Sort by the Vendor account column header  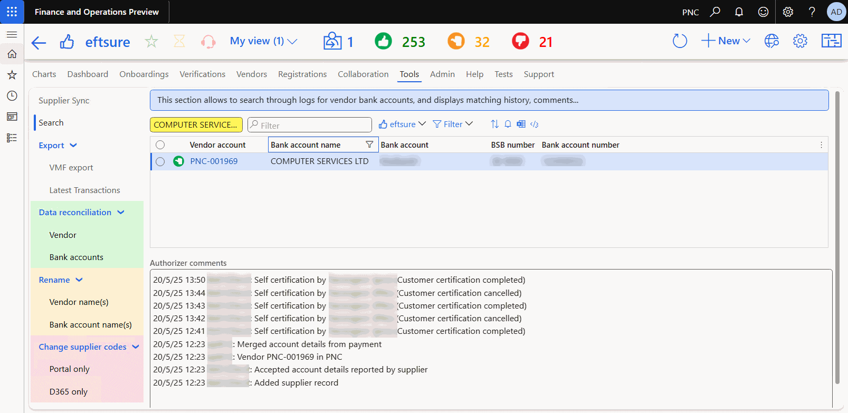coord(217,145)
